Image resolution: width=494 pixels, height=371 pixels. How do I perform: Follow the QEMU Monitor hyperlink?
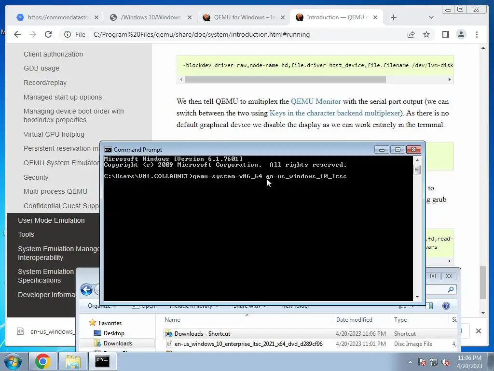[316, 101]
